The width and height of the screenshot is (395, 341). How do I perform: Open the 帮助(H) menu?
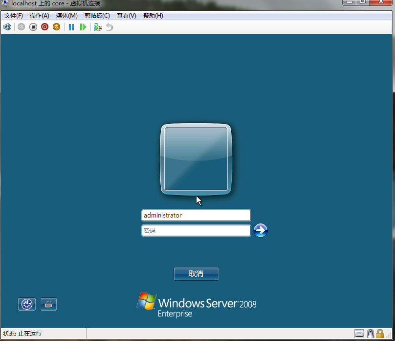point(153,16)
